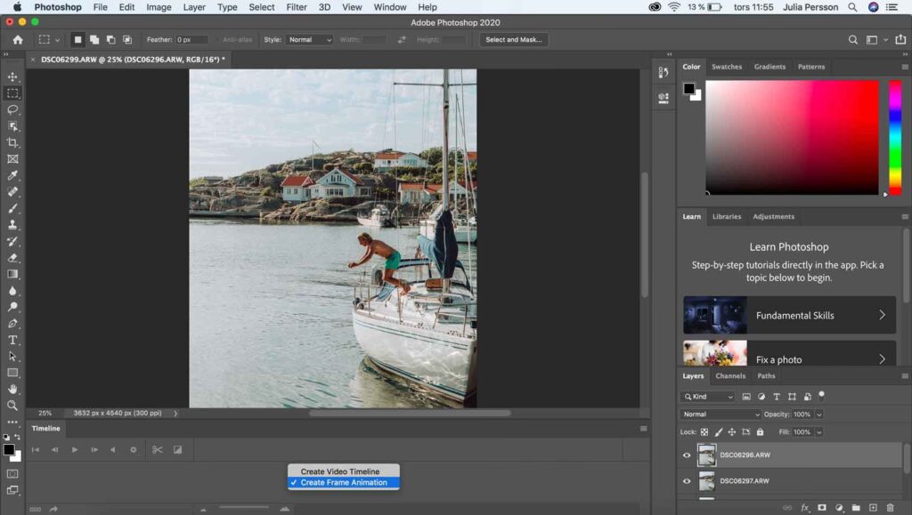Click the Select and Mask button
Viewport: 912px width, 515px height.
[x=514, y=40]
